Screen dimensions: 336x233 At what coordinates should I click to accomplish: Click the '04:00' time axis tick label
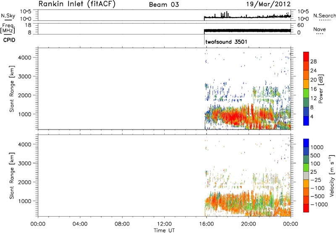(x=80, y=224)
